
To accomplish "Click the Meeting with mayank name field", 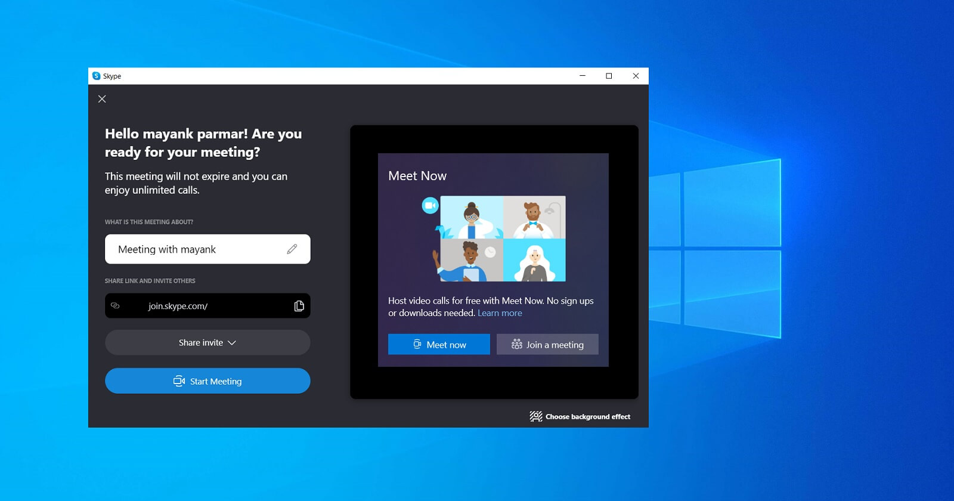I will 207,249.
